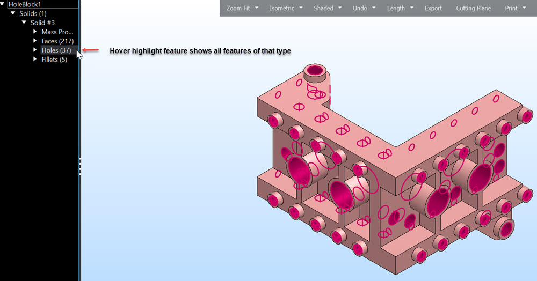This screenshot has height=281, width=537.
Task: Select Holes (37) in the tree
Action: click(x=56, y=50)
